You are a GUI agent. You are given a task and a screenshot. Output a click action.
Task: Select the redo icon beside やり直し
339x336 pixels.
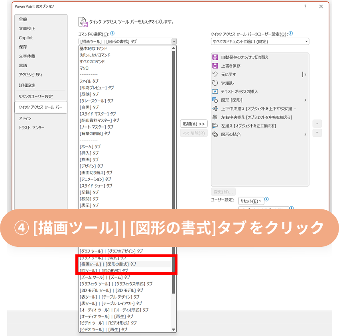(x=215, y=83)
